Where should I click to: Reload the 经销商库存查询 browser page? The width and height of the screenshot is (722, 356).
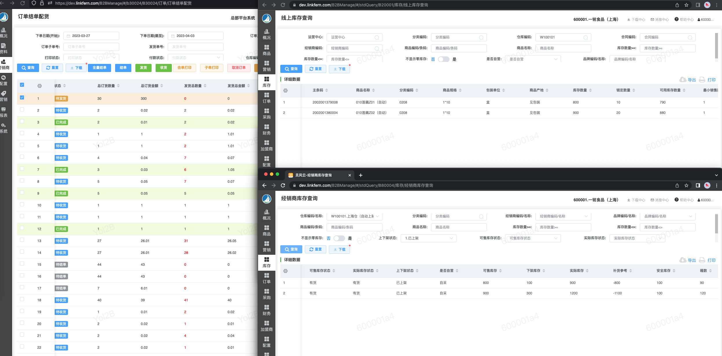tap(283, 185)
